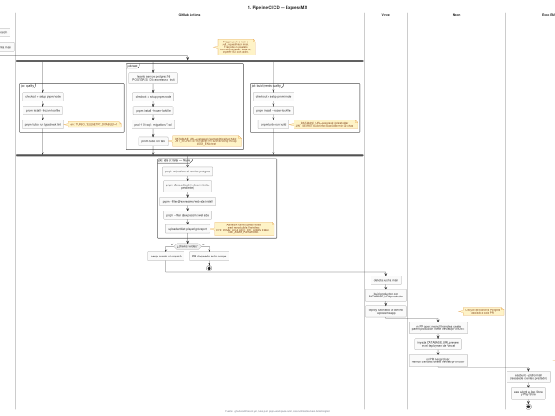Click the footer source caption at the bottom
555x416 pixels.
[x=277, y=411]
